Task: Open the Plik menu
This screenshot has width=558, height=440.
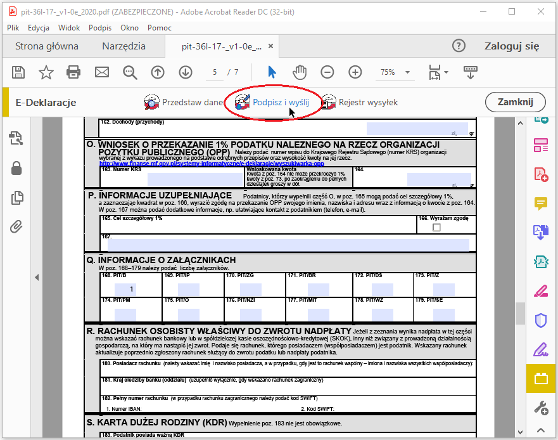Action: coord(13,28)
